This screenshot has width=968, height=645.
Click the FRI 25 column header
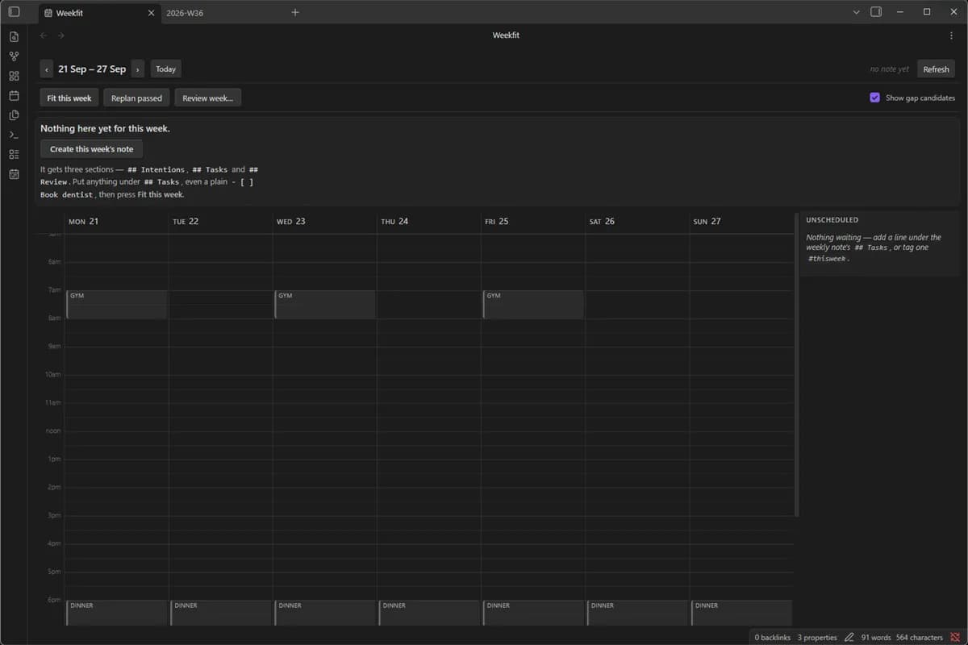pos(532,222)
